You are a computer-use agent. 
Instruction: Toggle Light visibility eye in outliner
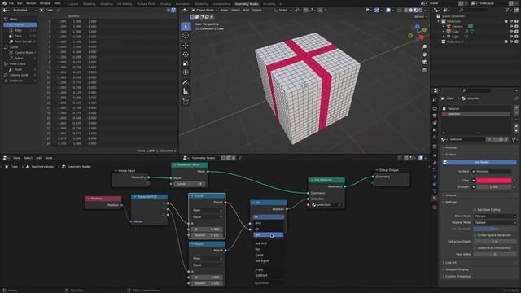[511, 37]
